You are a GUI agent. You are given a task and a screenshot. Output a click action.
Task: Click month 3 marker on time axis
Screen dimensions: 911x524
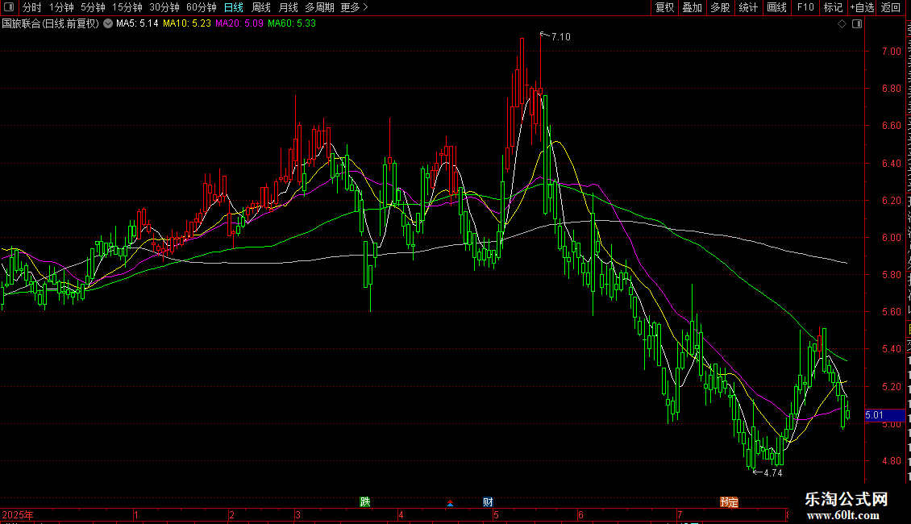(x=297, y=515)
